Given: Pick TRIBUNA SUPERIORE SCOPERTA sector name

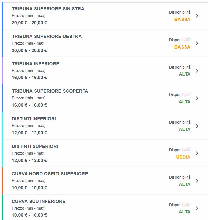Looking at the screenshot, I should [50, 91].
